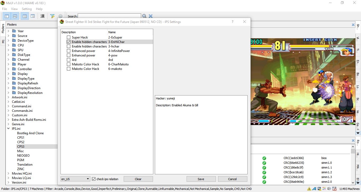Click the Clear button
361x192 pixels.
click(138, 179)
